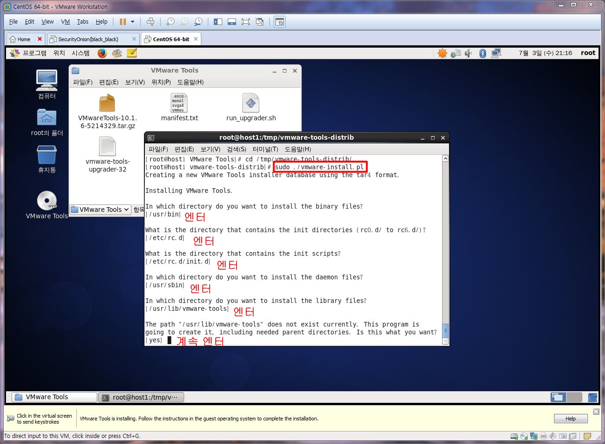605x444 pixels.
Task: Select manifest.txt file
Action: 179,107
